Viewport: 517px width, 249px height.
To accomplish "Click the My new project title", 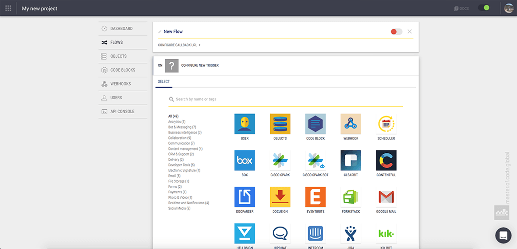I will click(39, 8).
